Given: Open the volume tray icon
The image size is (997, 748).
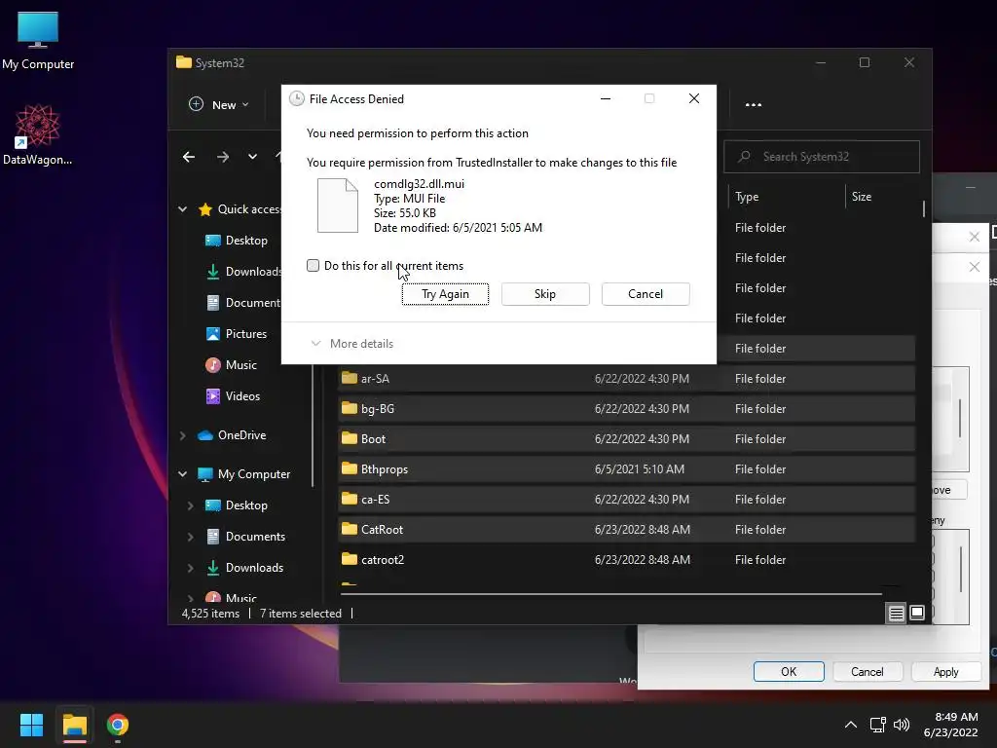Looking at the screenshot, I should pyautogui.click(x=901, y=725).
